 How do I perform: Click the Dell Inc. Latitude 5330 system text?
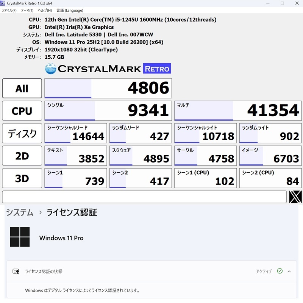99,34
